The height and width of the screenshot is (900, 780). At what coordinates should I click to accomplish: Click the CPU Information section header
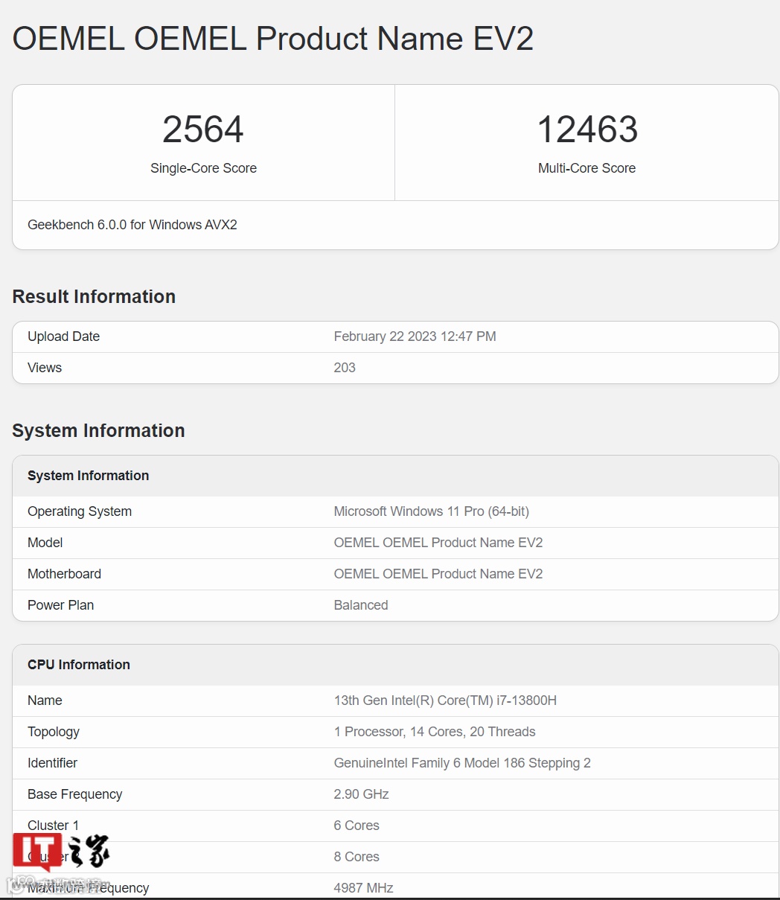click(x=79, y=664)
